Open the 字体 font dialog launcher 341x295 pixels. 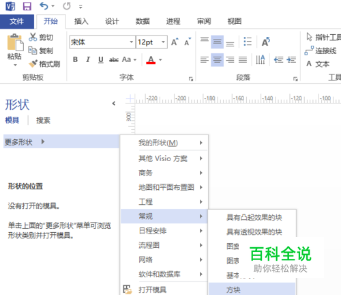point(191,79)
